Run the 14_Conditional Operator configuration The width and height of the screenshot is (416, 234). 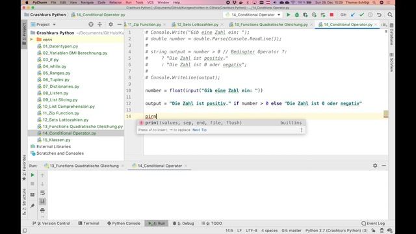[x=288, y=15]
